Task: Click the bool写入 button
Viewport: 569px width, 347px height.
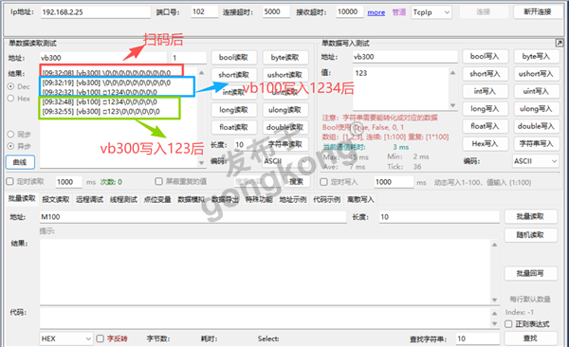Action: [x=485, y=56]
